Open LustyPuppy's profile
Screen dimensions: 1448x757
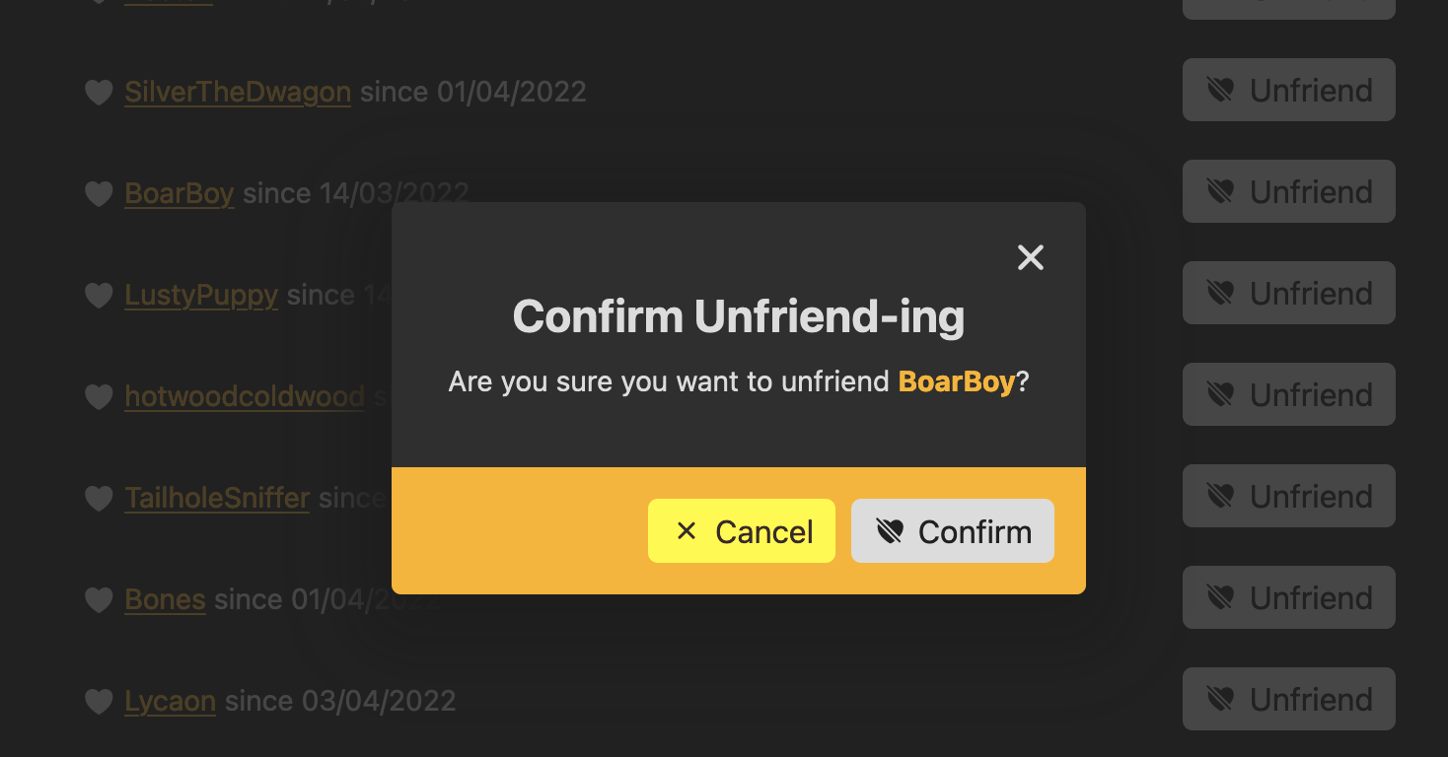tap(201, 295)
